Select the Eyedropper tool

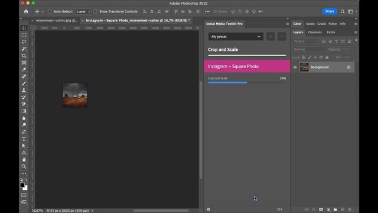coord(24,70)
